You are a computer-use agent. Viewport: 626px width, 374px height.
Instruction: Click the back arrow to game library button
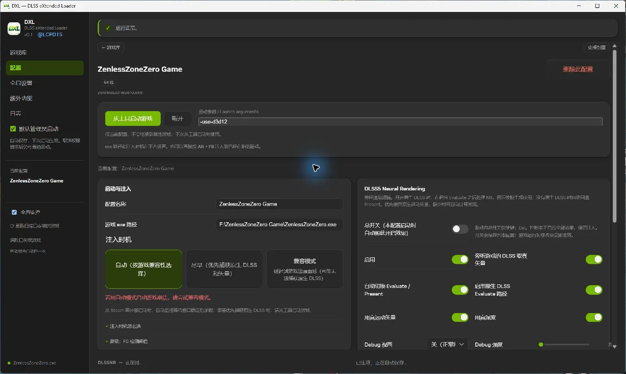click(111, 47)
